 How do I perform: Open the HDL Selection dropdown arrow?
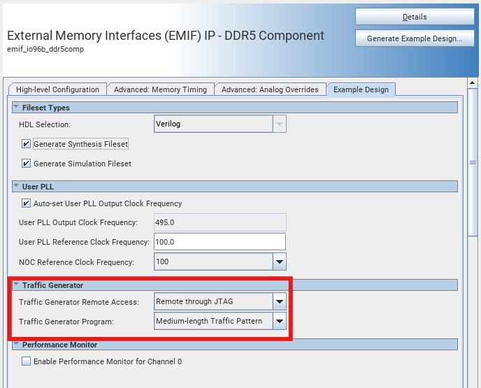(280, 124)
